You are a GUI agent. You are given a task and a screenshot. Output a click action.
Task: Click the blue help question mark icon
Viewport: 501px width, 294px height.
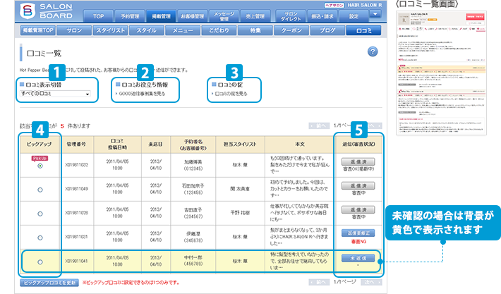tap(373, 52)
